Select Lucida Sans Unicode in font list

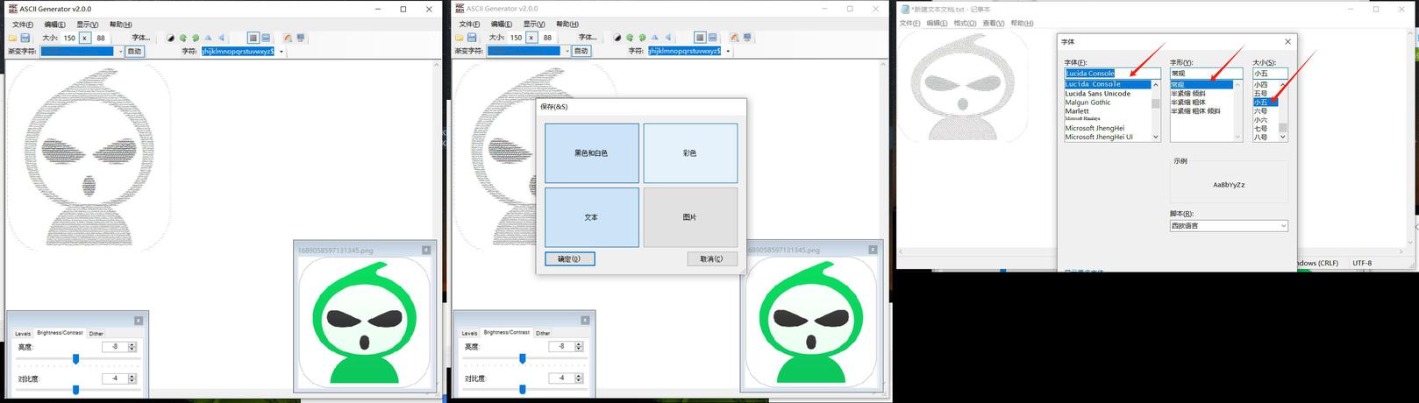click(x=1098, y=94)
